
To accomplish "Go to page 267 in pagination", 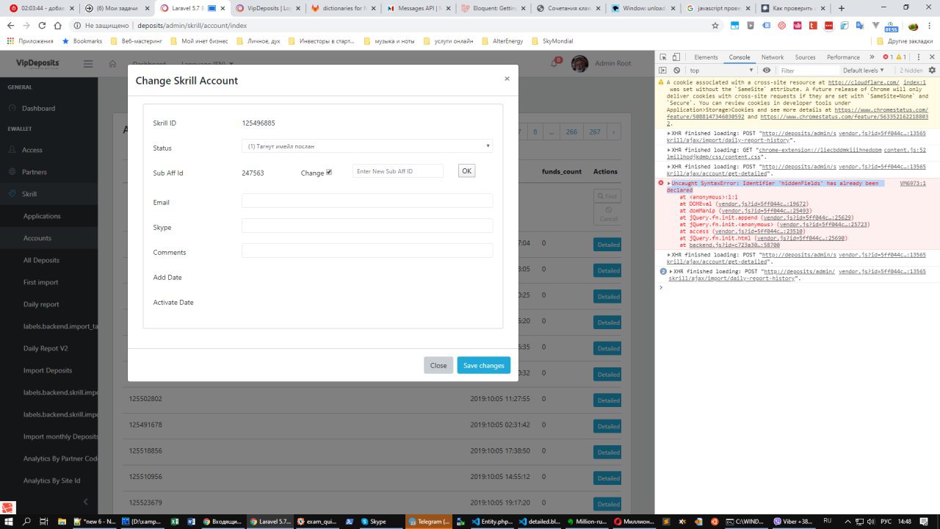I will click(594, 132).
